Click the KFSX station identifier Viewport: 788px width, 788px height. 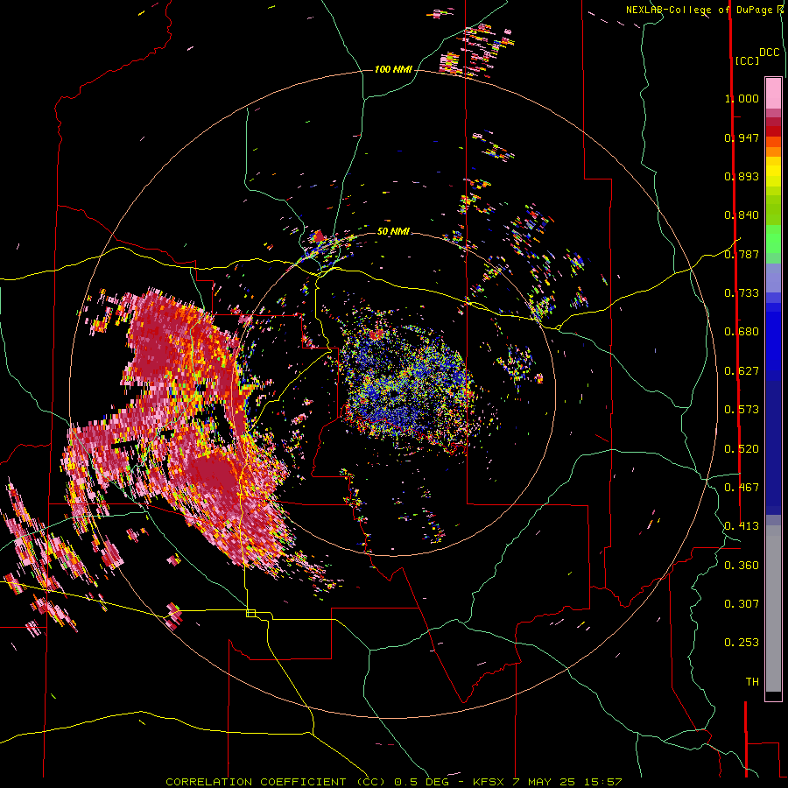click(489, 782)
